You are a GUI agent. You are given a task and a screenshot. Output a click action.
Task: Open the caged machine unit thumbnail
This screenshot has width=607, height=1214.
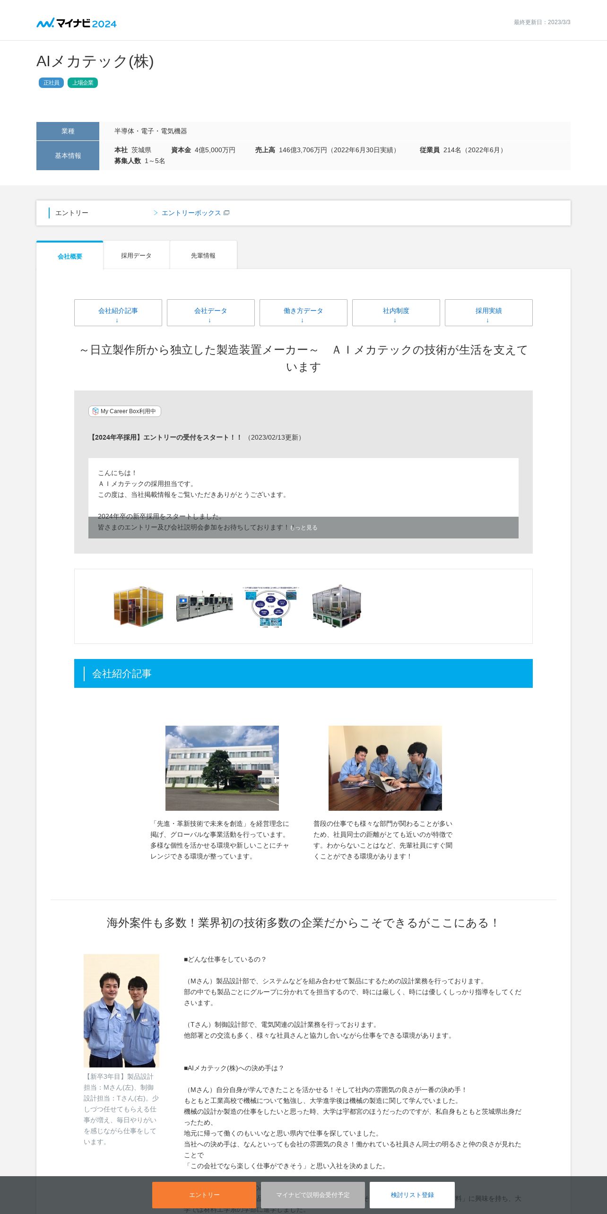[337, 607]
